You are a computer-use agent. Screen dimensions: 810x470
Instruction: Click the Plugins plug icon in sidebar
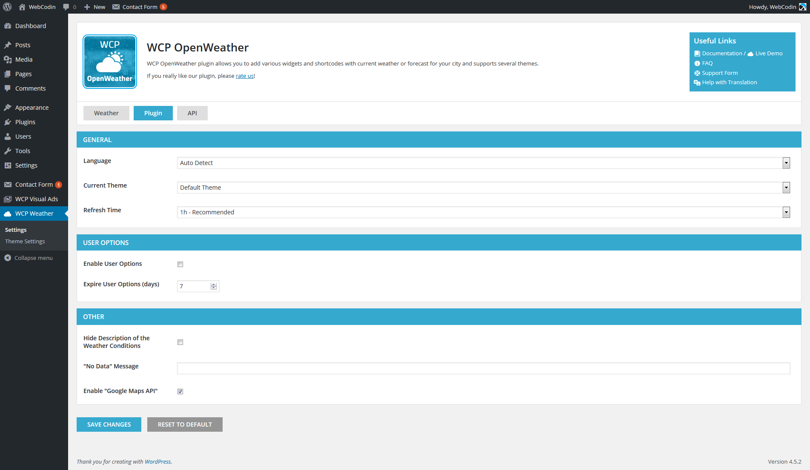coord(8,122)
